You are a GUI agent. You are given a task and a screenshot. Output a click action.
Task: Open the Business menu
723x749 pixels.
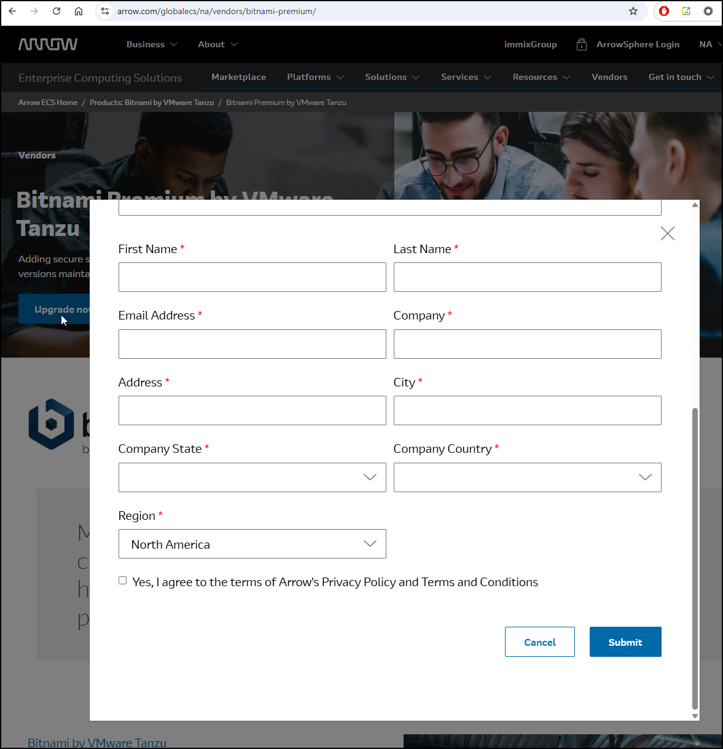[x=152, y=44]
